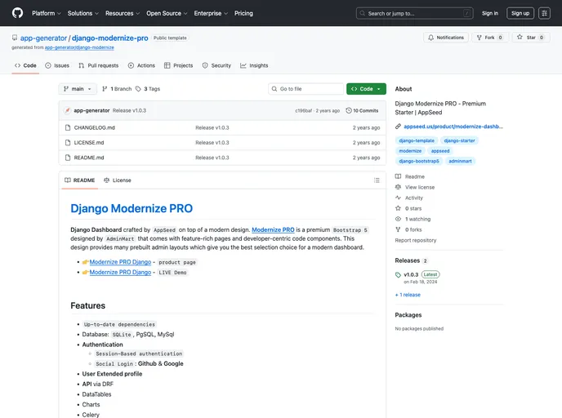Open commit hash c196baf

pos(303,111)
